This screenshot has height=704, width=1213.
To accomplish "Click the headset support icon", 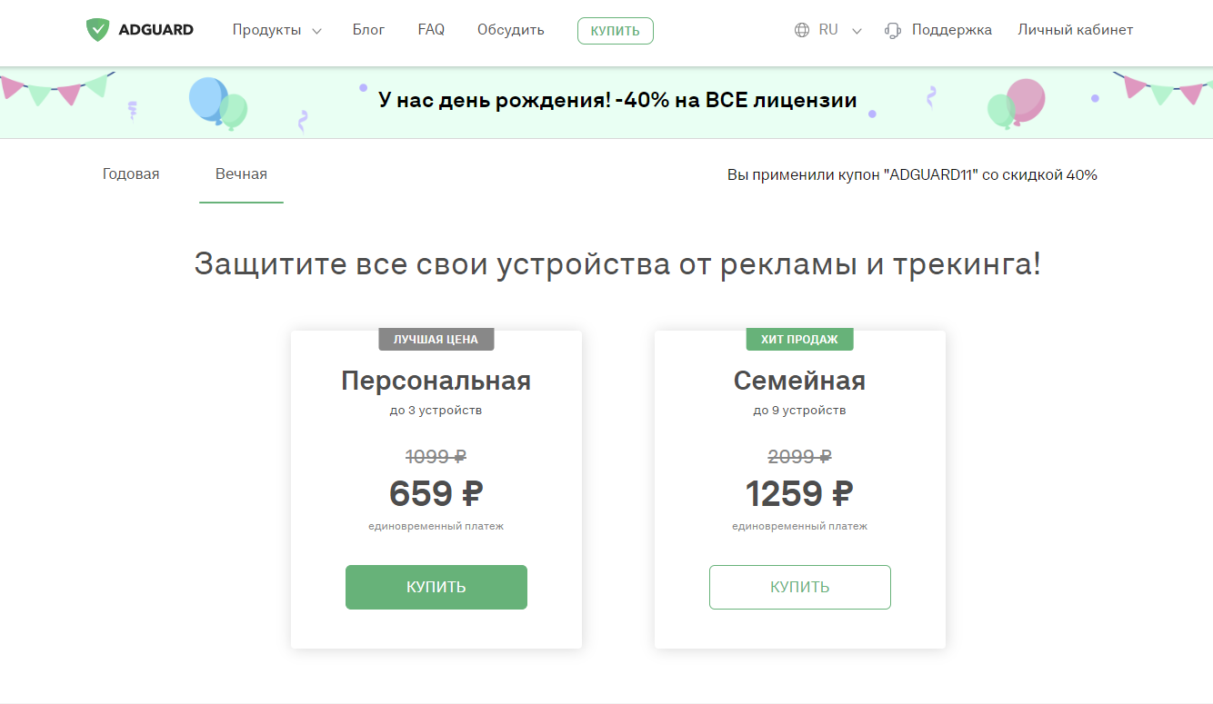I will click(x=893, y=30).
